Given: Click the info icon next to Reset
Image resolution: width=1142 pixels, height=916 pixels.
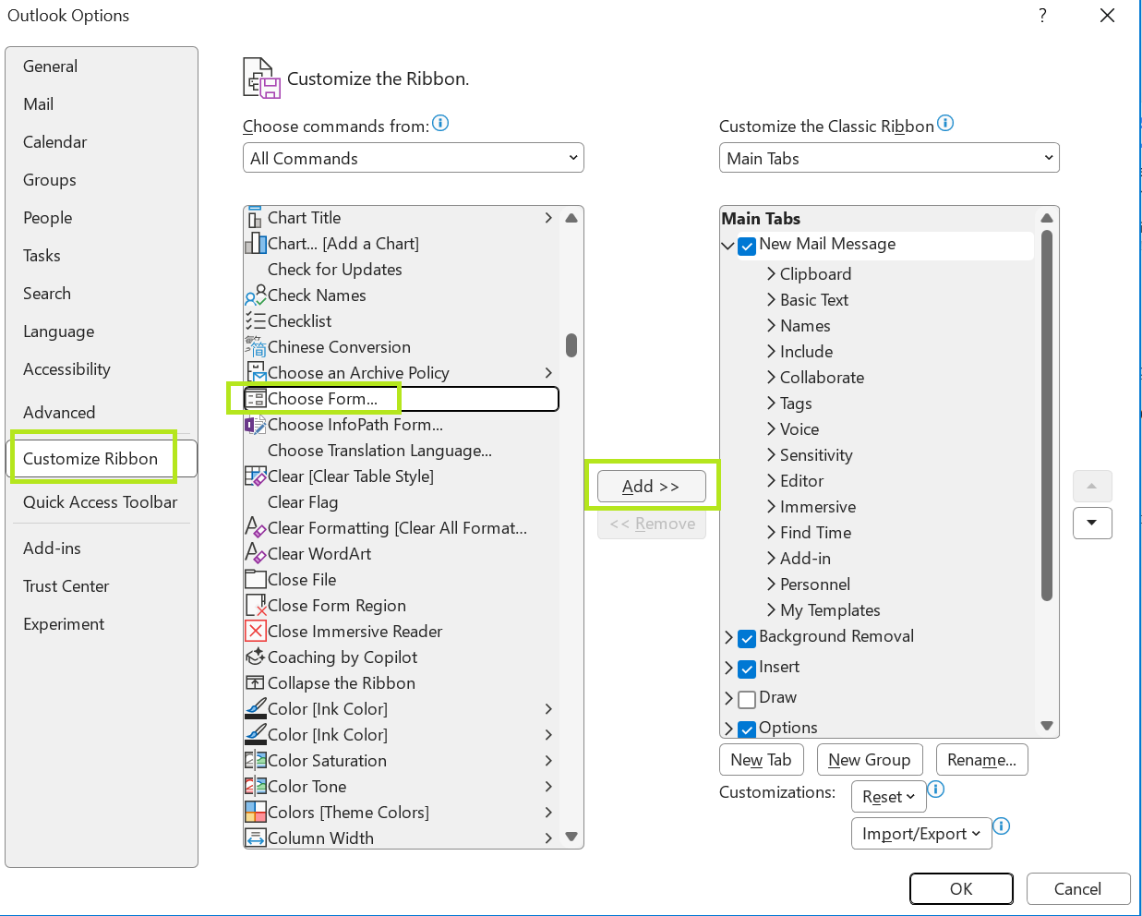Looking at the screenshot, I should point(935,789).
